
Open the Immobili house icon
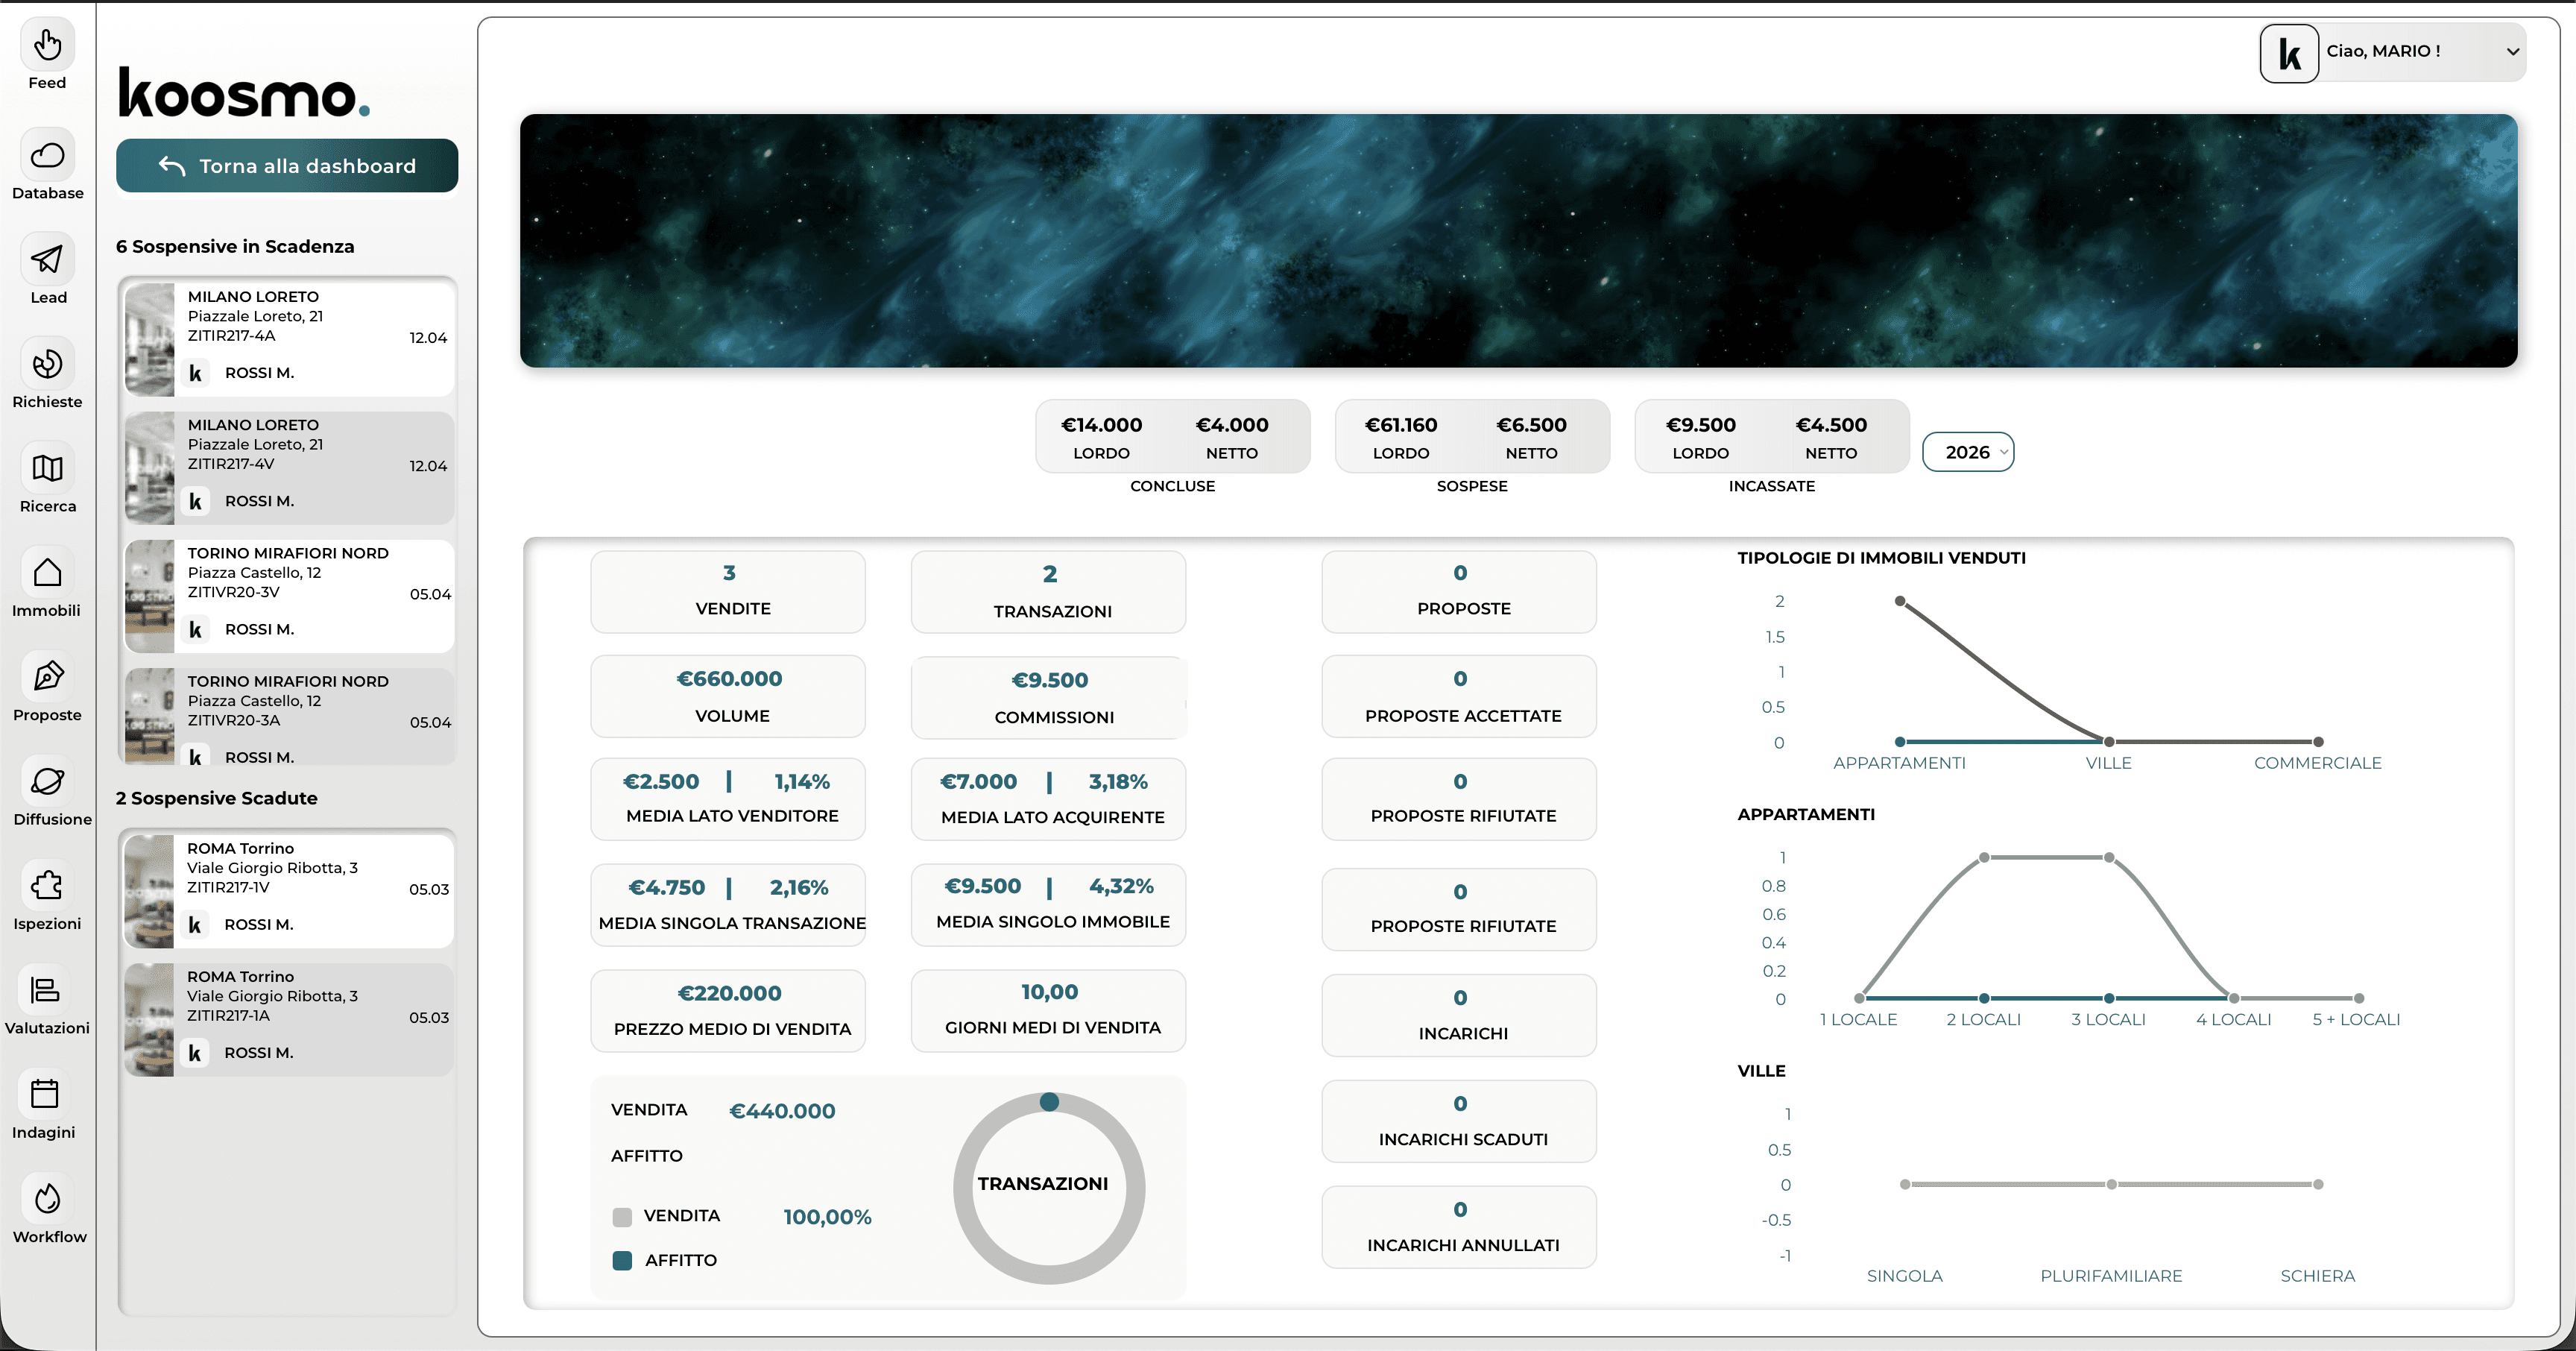click(47, 572)
